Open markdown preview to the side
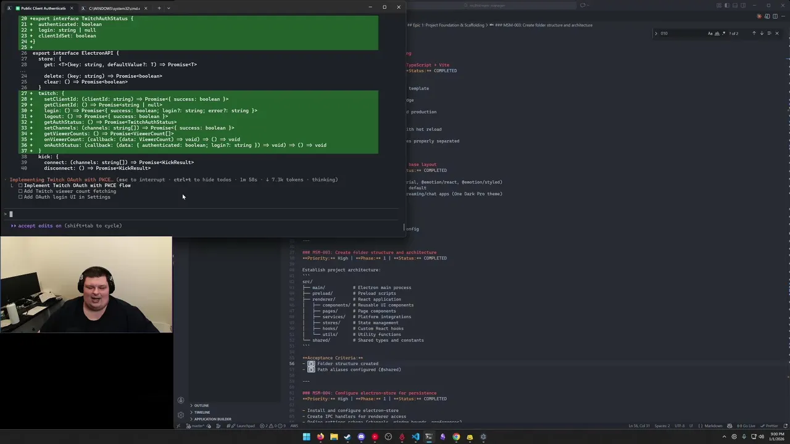The height and width of the screenshot is (444, 790). pos(767,16)
